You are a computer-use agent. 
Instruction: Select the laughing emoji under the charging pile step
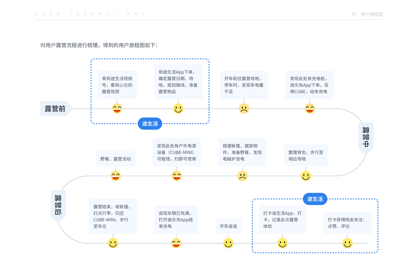310,108
